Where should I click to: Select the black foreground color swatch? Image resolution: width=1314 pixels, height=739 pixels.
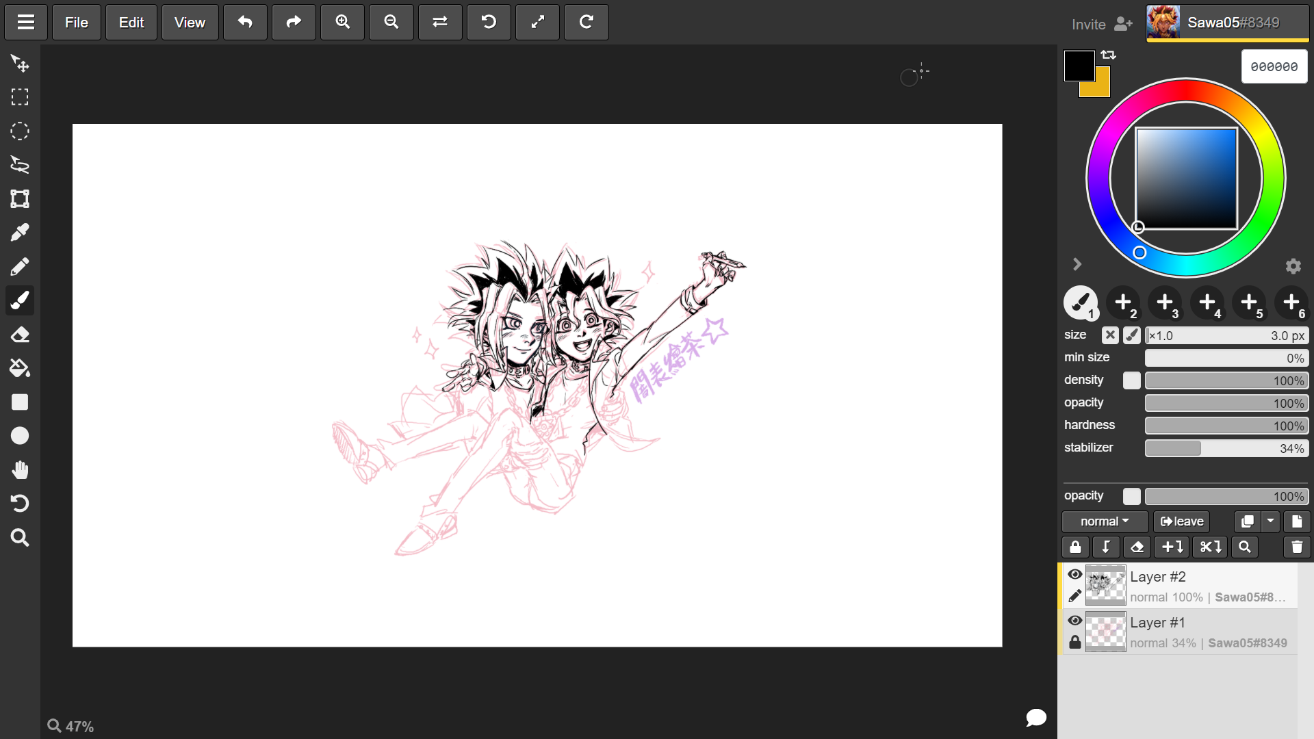click(x=1079, y=66)
